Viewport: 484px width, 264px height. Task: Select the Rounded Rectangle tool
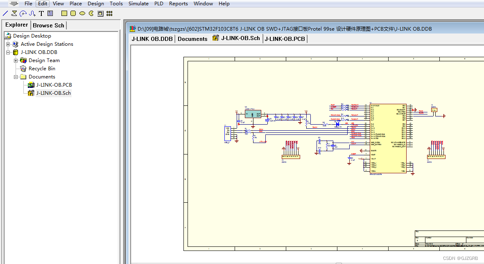[x=73, y=13]
